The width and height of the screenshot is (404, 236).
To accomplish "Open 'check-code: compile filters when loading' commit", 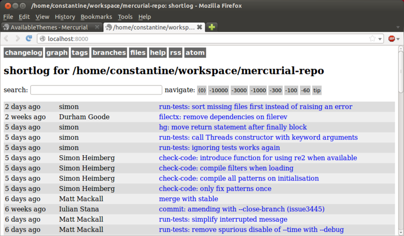I will click(x=226, y=168).
